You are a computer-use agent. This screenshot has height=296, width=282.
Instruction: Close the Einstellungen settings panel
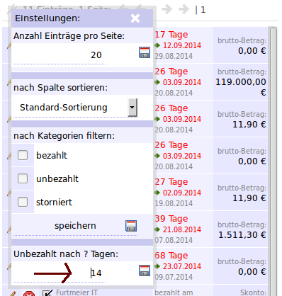tap(135, 18)
